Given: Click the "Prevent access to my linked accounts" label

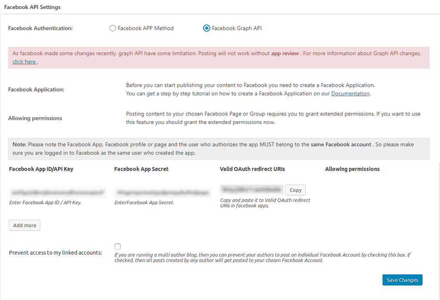Looking at the screenshot, I should click(55, 253).
